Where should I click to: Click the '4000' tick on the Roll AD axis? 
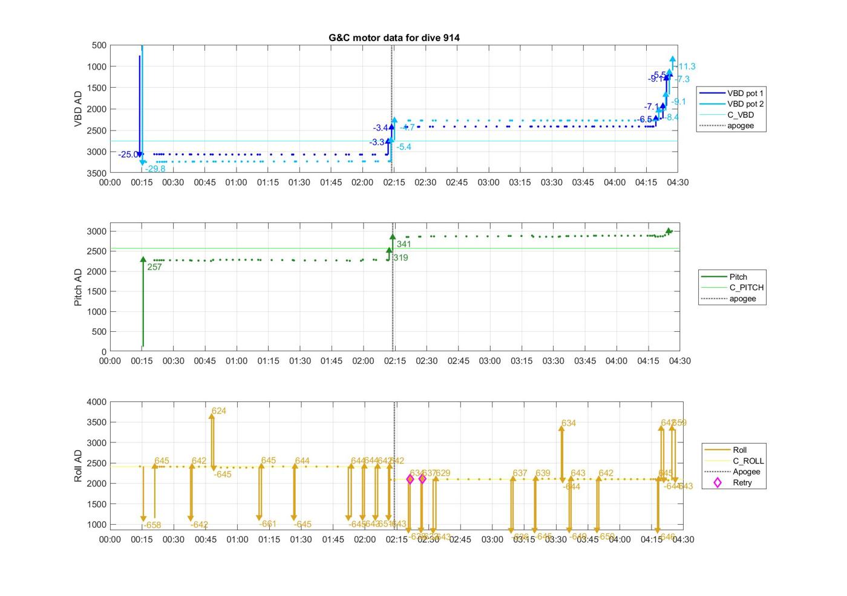pos(97,402)
